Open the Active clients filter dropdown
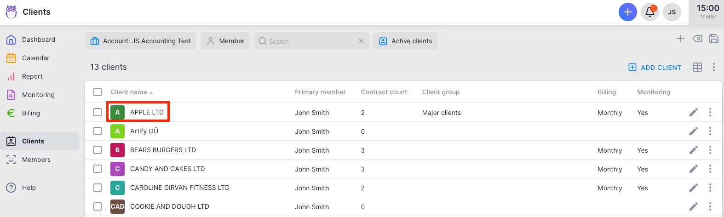724x217 pixels. (x=405, y=41)
